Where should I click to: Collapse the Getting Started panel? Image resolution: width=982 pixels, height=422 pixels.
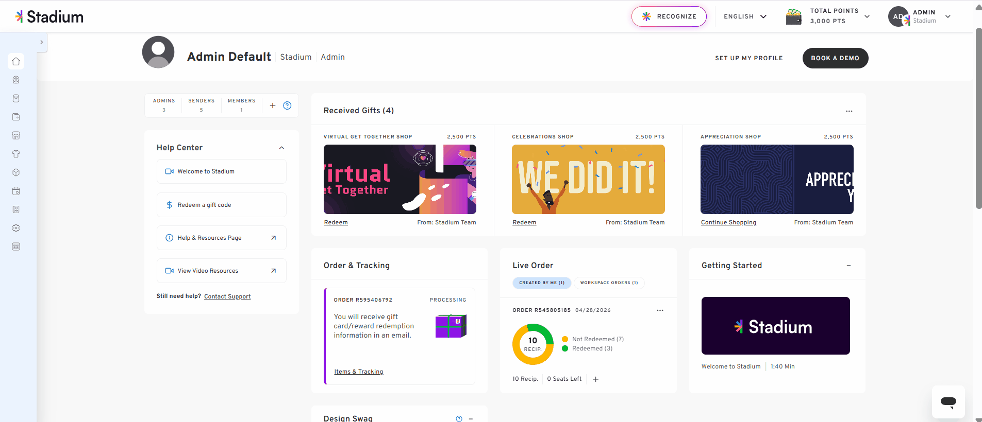(x=848, y=266)
